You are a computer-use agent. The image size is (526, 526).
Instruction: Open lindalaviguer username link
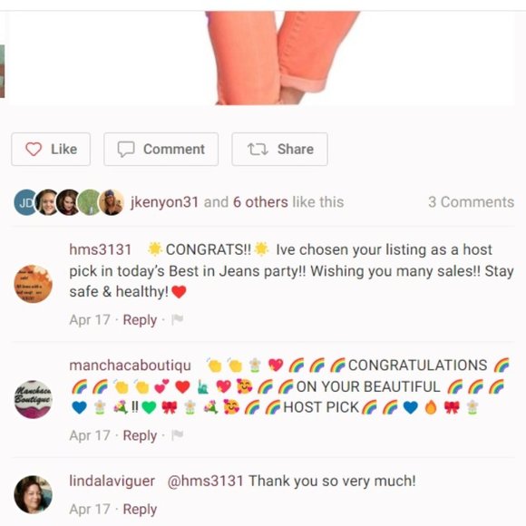tap(112, 481)
